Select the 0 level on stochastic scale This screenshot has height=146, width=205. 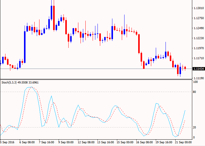pos(194,138)
